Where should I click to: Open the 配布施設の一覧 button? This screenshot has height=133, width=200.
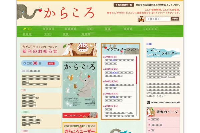coord(124,5)
